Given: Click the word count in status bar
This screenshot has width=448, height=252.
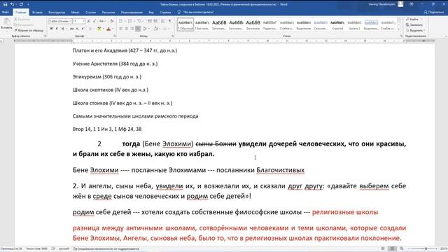Looking at the screenshot, I should [x=37, y=248].
